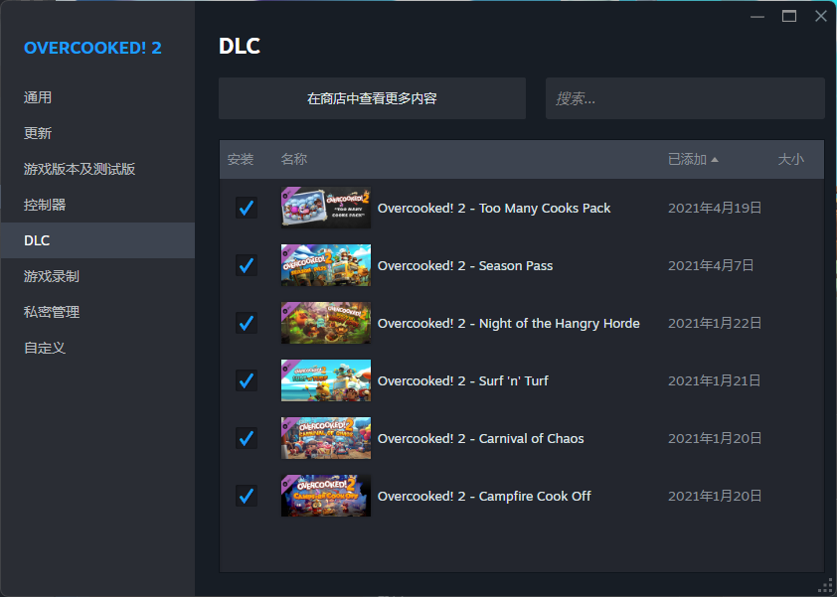The width and height of the screenshot is (837, 597).
Task: Select Overcooked! 2 - Surf 'n' Turf name
Action: (x=463, y=380)
